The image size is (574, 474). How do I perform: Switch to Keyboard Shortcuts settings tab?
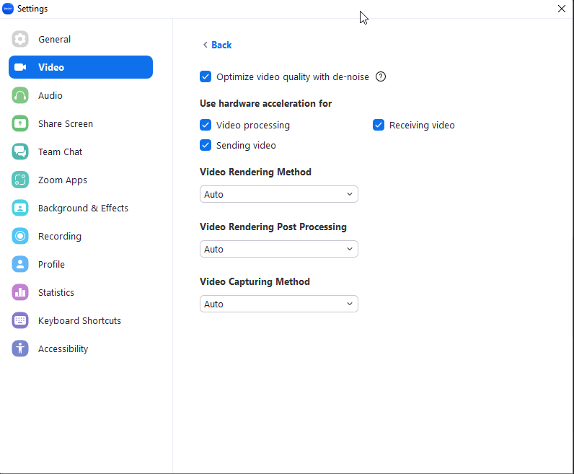(79, 320)
